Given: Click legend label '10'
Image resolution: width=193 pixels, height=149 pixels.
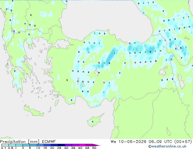Looking at the screenshot, I should (x=38, y=148).
